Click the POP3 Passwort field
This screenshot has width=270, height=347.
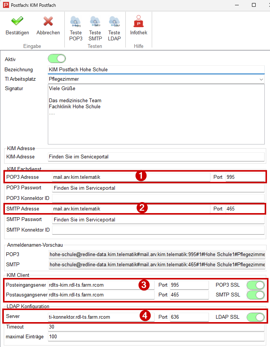(x=158, y=188)
